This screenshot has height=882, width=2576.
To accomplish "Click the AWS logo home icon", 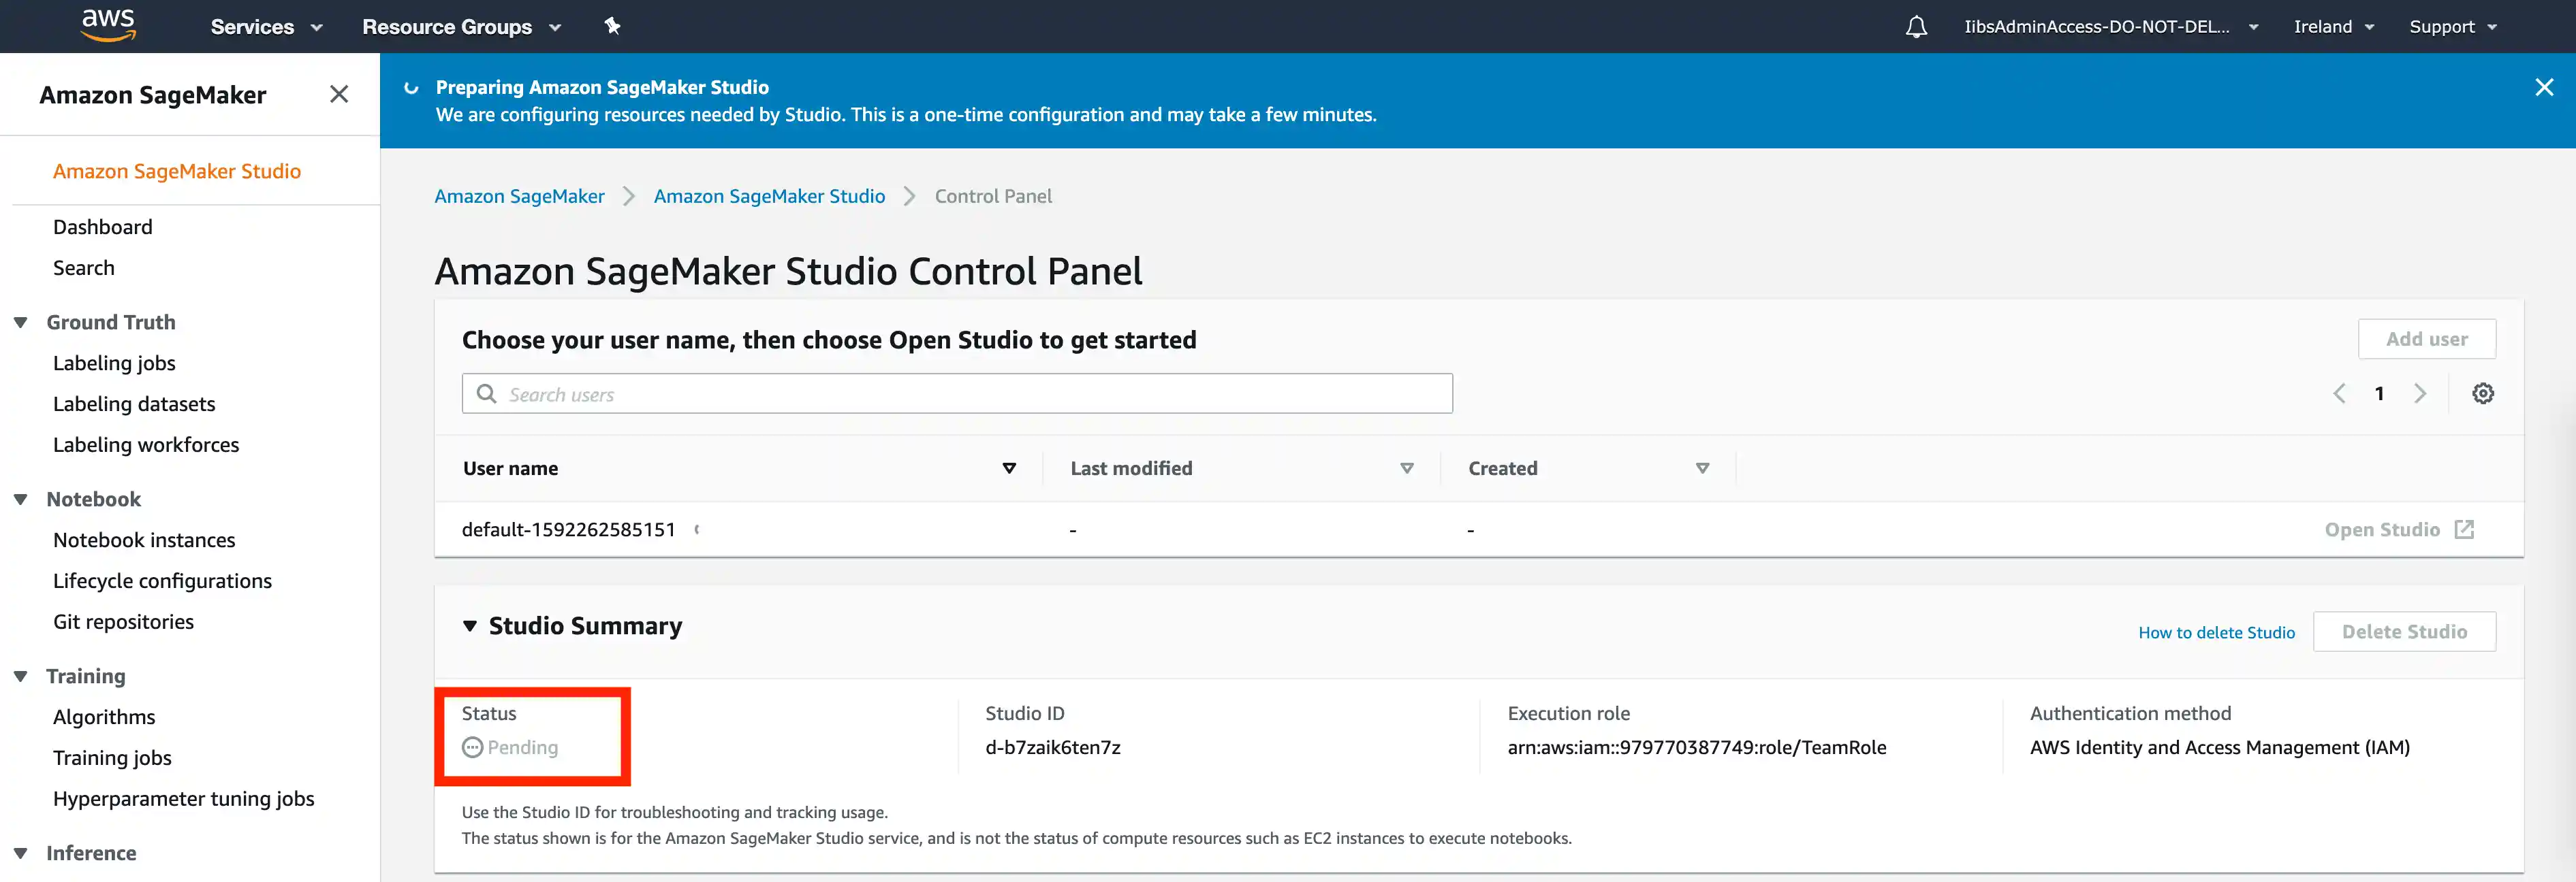I will tap(108, 25).
